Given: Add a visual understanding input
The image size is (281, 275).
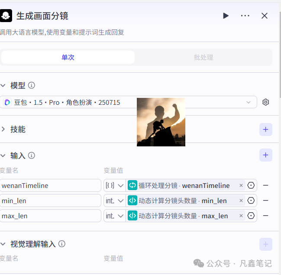Looking at the screenshot, I should point(265,244).
